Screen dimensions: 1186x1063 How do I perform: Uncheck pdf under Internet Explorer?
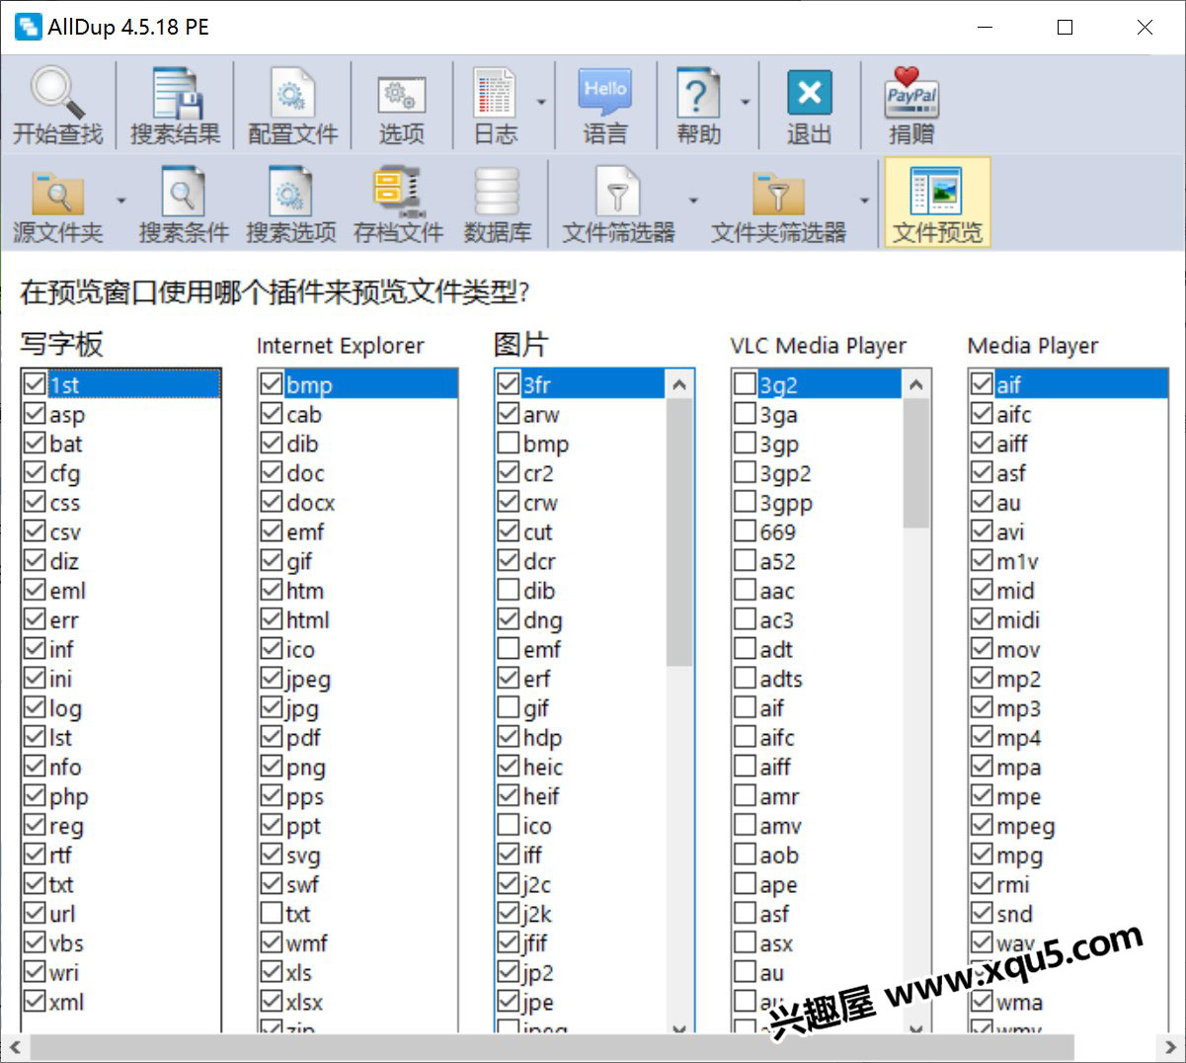tap(272, 736)
